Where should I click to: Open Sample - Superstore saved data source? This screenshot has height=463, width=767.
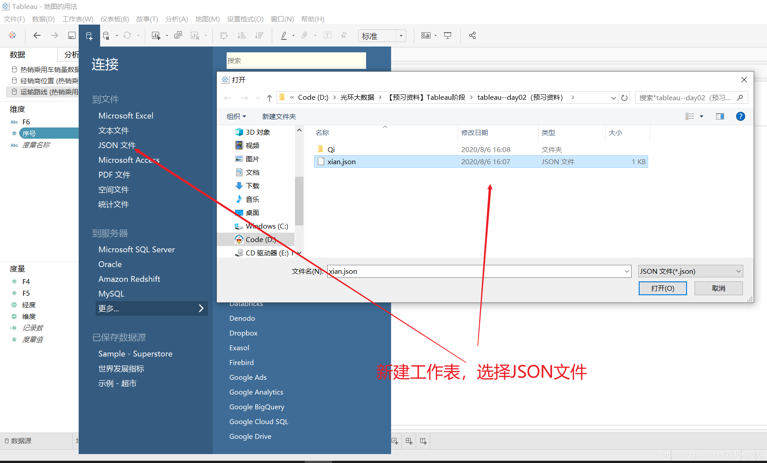tap(135, 353)
